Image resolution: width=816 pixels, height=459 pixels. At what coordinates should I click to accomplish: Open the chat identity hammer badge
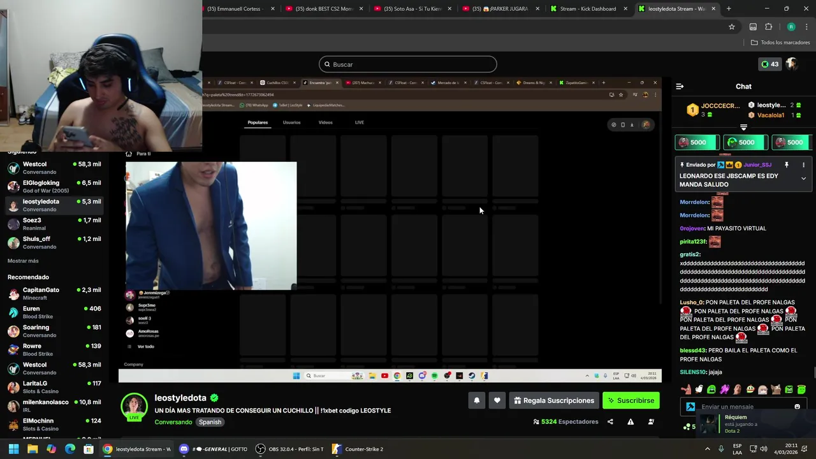[690, 407]
